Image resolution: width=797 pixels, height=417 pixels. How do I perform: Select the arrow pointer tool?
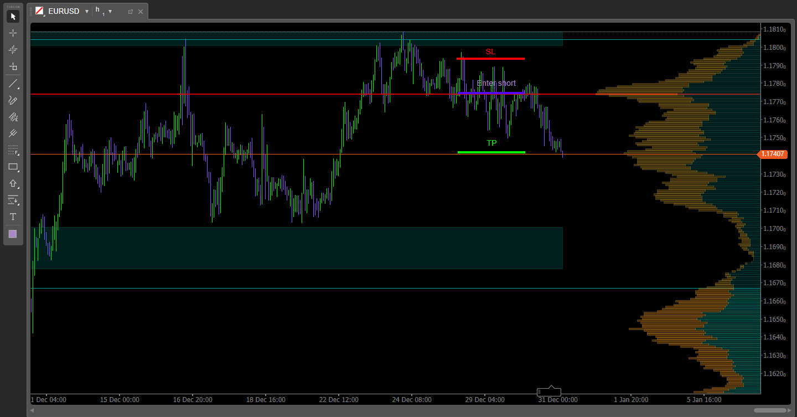(13, 17)
